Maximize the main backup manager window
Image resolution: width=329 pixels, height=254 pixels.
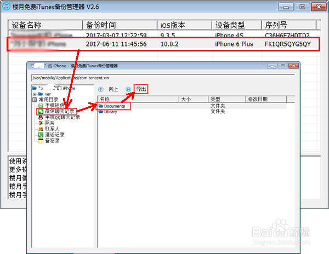point(302,7)
